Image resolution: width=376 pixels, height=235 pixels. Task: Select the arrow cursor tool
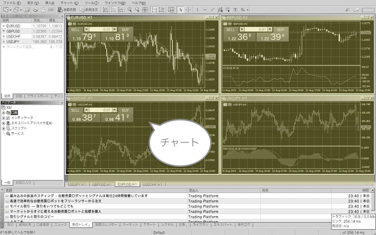pyautogui.click(x=180, y=10)
